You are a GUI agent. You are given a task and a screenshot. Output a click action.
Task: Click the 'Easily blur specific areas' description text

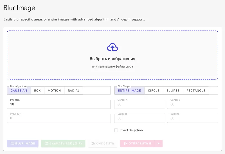point(74,19)
